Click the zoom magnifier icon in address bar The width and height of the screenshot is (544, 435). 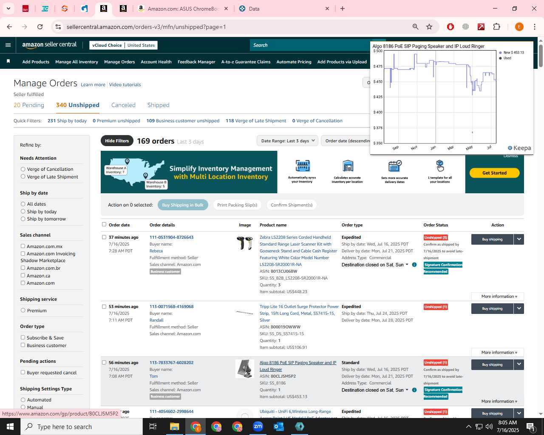416,27
